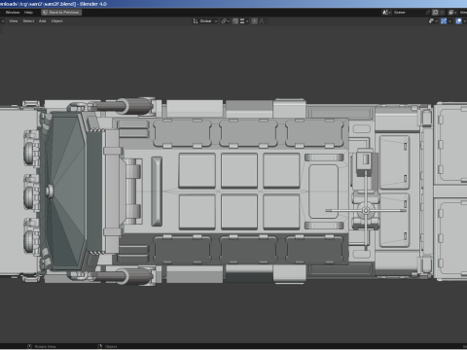The image size is (467, 350).
Task: Open the snap options dropdown
Action: (244, 21)
